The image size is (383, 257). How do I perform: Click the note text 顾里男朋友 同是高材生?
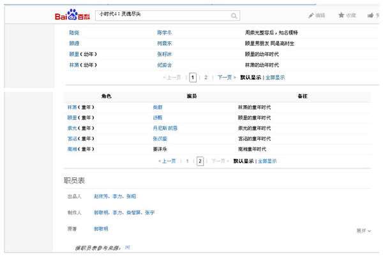[x=269, y=43]
